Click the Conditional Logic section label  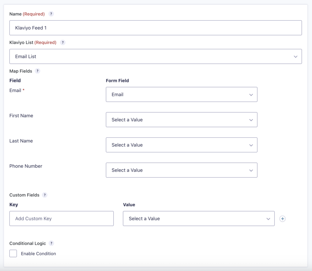click(x=28, y=243)
